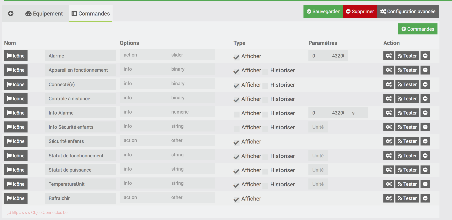The image size is (452, 220).
Task: Remove the Connecté(e) command
Action: click(425, 84)
